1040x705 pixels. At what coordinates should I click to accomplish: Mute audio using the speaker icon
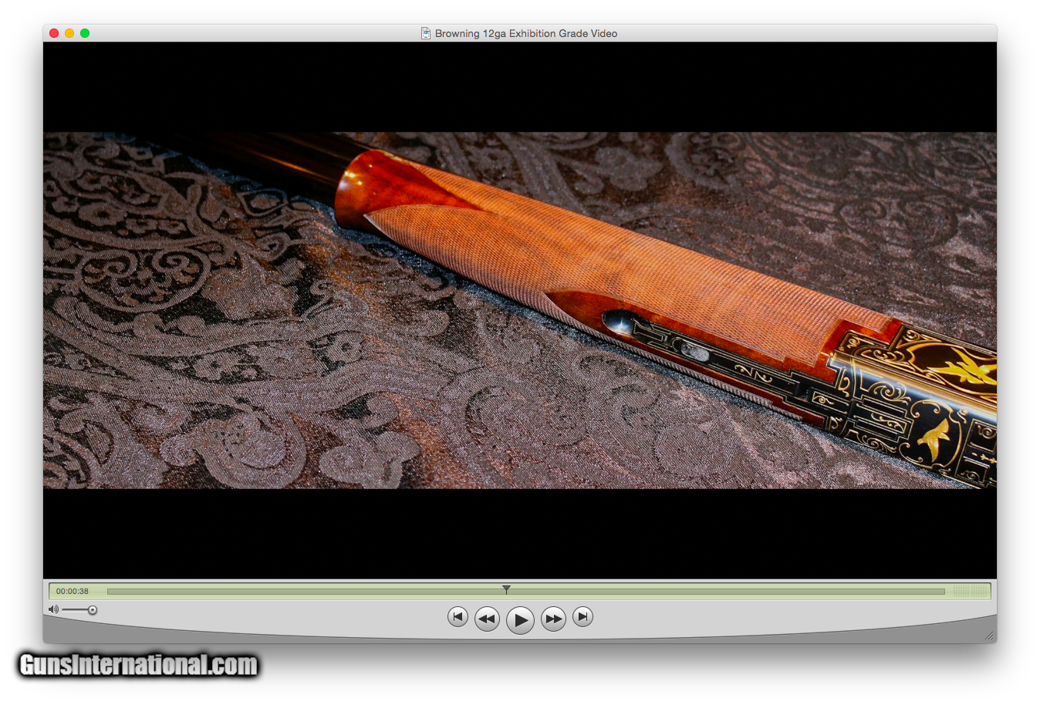pyautogui.click(x=52, y=609)
